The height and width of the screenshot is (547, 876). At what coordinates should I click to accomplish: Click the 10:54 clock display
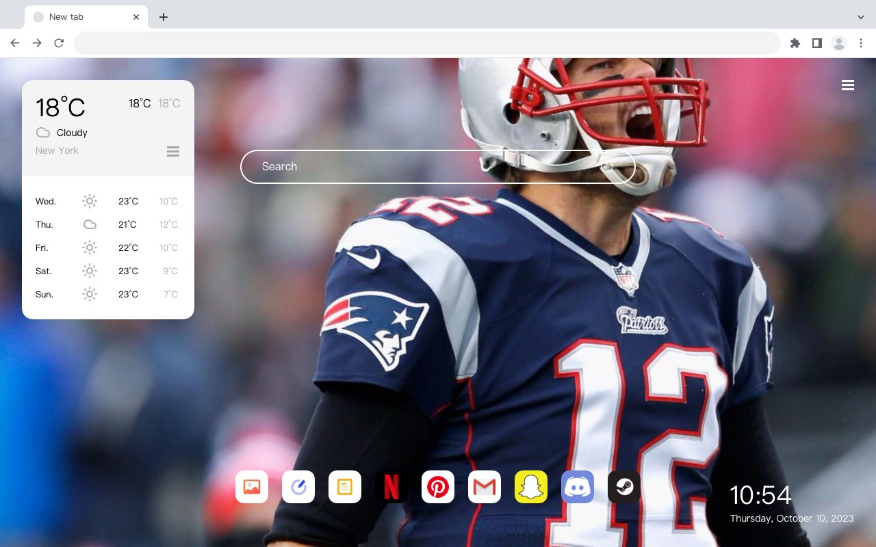click(x=760, y=495)
